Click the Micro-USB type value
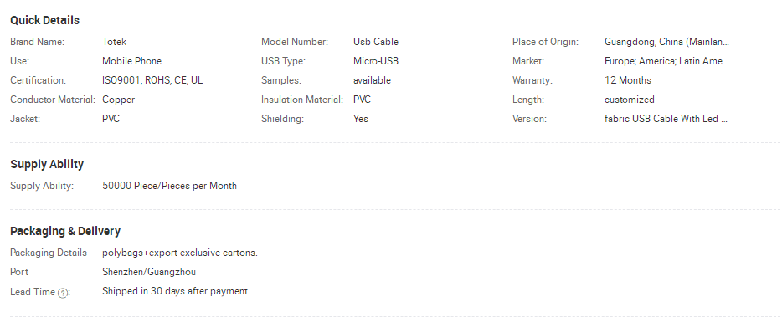 click(376, 61)
